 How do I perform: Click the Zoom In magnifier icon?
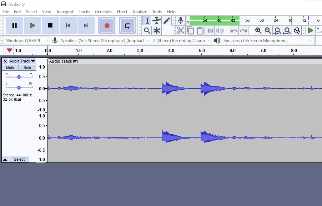[x=258, y=31]
